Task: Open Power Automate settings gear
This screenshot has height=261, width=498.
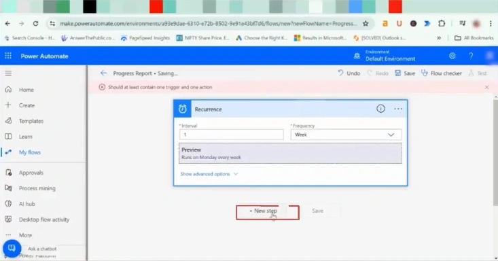Action: [452, 56]
